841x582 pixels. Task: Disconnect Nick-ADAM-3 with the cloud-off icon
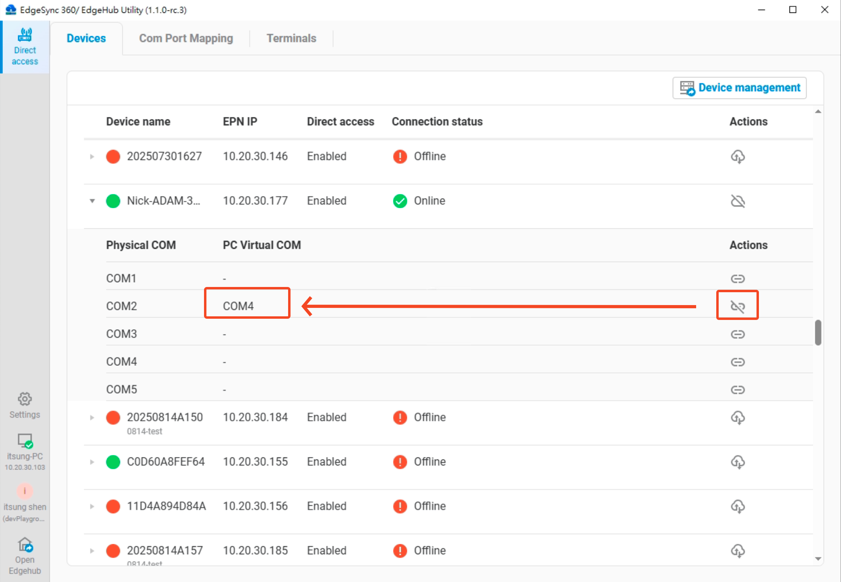click(x=738, y=201)
